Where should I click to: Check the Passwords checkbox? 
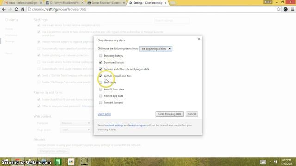tap(101, 83)
